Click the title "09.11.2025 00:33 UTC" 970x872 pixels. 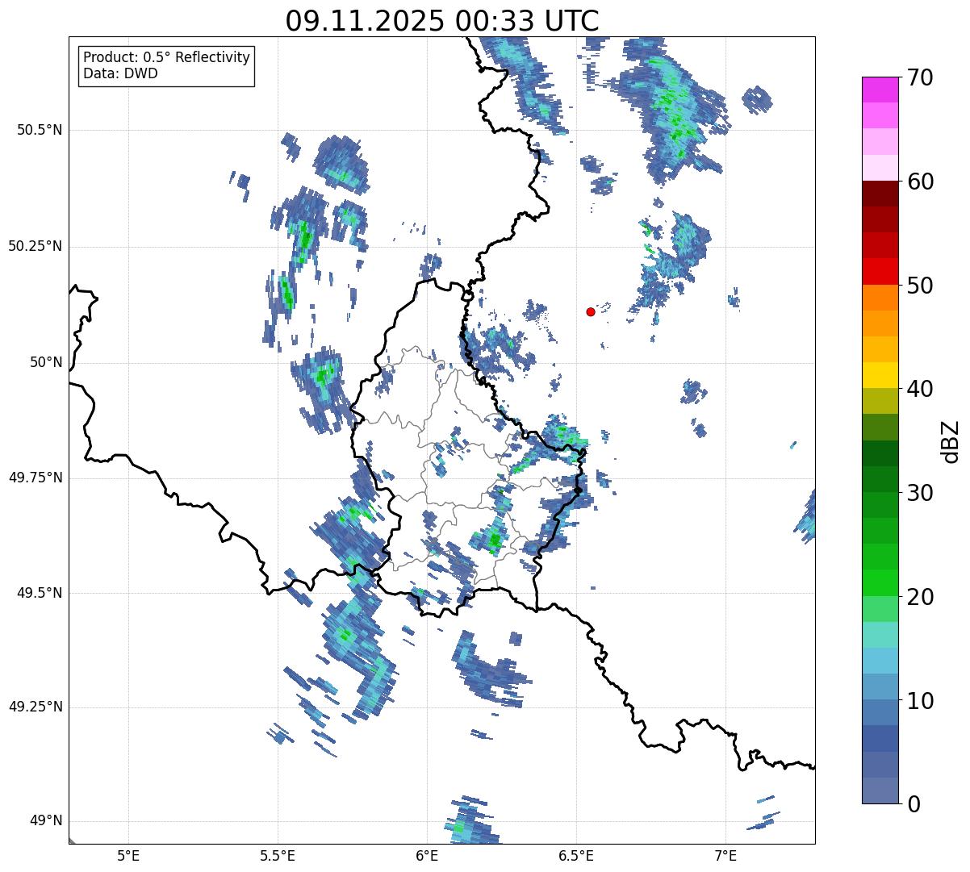pos(442,21)
